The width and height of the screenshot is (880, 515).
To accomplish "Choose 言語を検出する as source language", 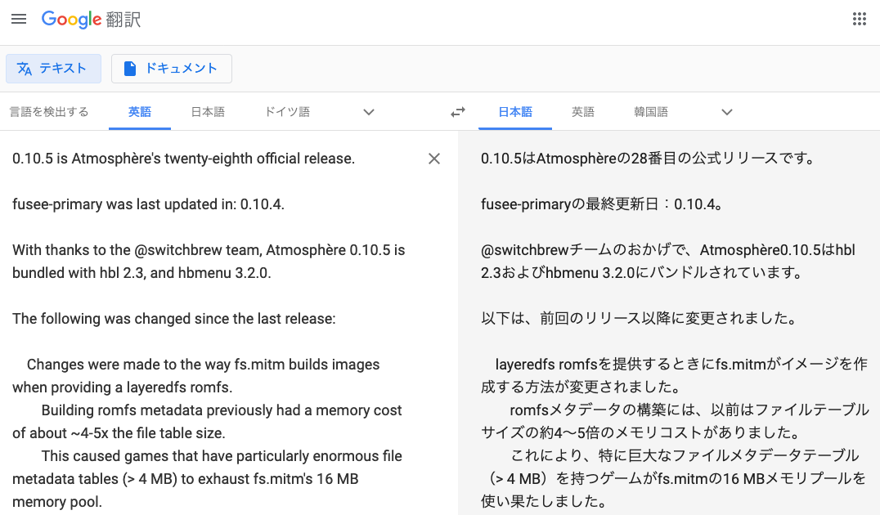I will pyautogui.click(x=49, y=112).
